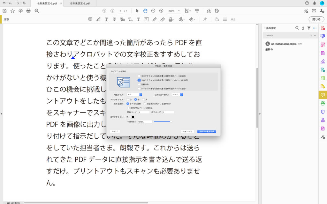The width and height of the screenshot is (327, 204).
Task: Open the sort comments menu
Action: click(x=303, y=28)
